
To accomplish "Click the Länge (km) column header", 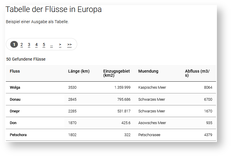I will tap(79, 71).
